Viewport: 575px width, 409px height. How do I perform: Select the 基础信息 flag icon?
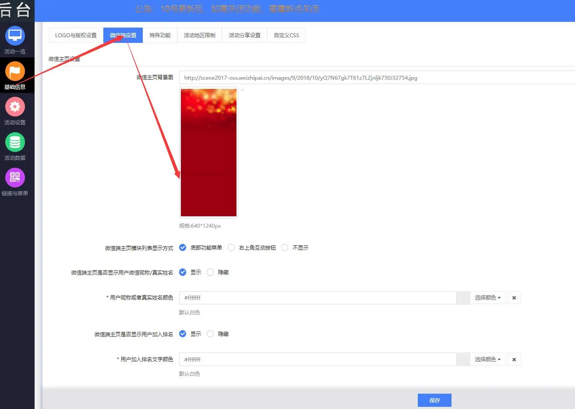15,71
